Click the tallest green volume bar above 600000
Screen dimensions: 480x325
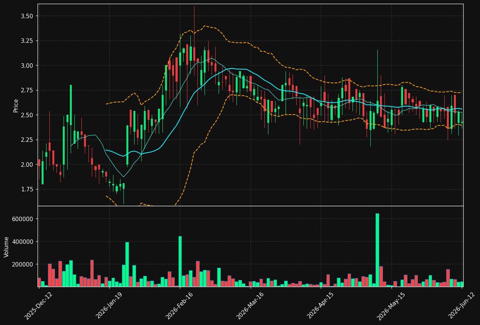(x=377, y=250)
